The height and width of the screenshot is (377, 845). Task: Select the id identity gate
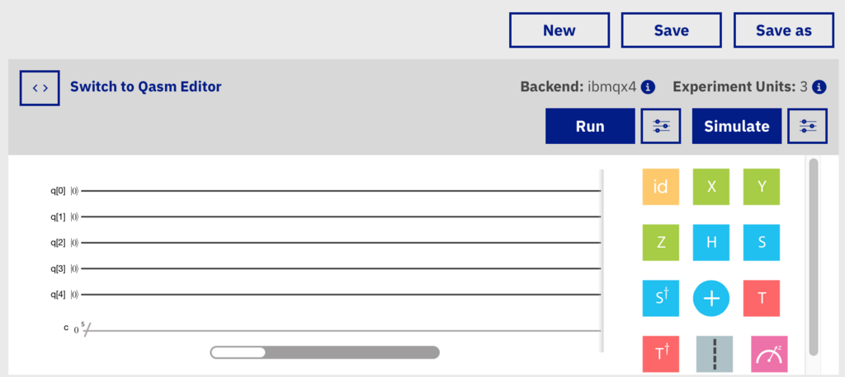660,187
